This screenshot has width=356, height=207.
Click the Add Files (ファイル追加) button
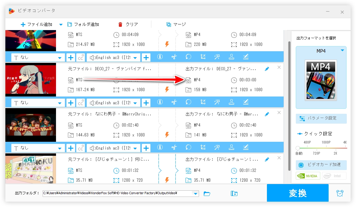click(x=36, y=24)
